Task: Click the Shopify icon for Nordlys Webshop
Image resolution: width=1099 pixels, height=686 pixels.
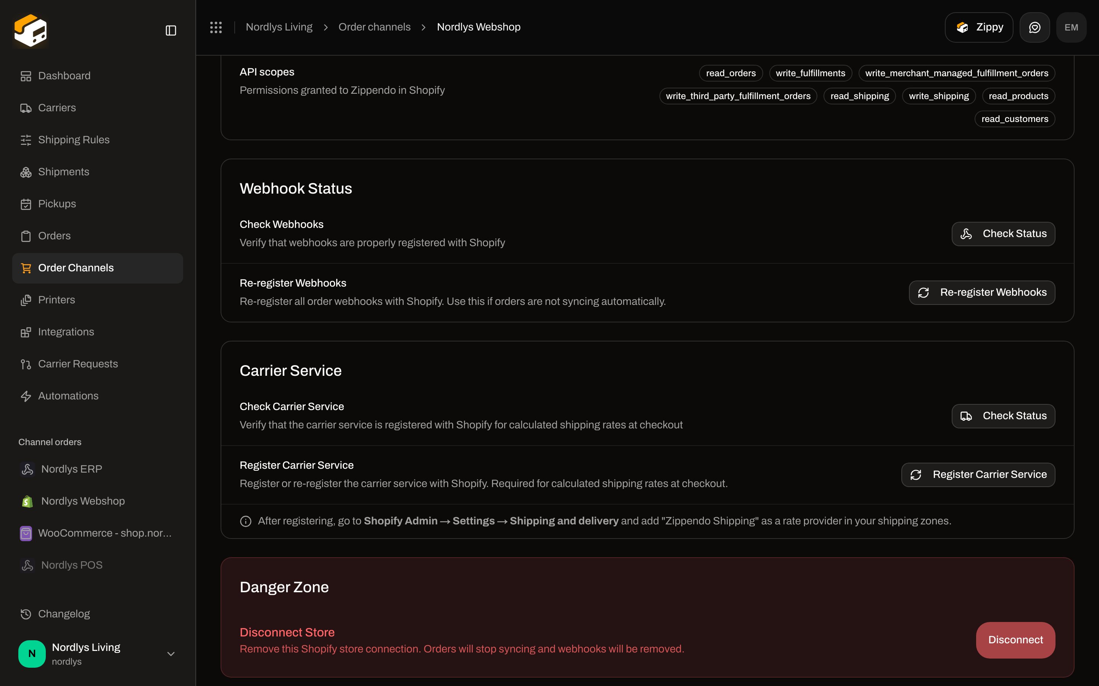Action: click(x=27, y=501)
